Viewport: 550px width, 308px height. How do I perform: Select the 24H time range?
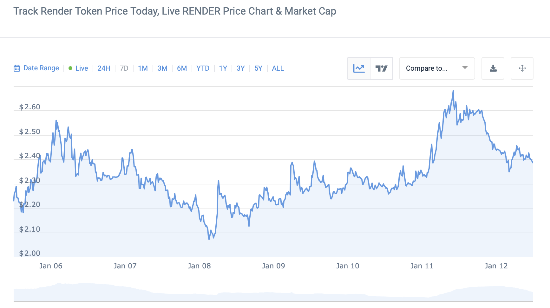(104, 68)
